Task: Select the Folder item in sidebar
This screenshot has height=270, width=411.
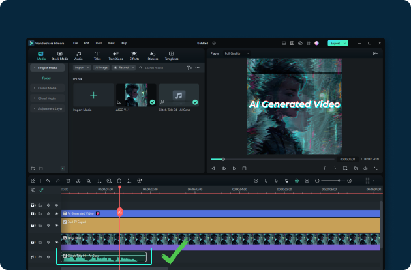Action: point(46,78)
